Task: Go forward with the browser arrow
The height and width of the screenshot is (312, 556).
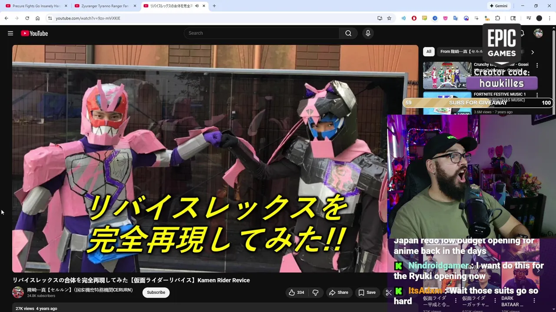Action: point(17,18)
